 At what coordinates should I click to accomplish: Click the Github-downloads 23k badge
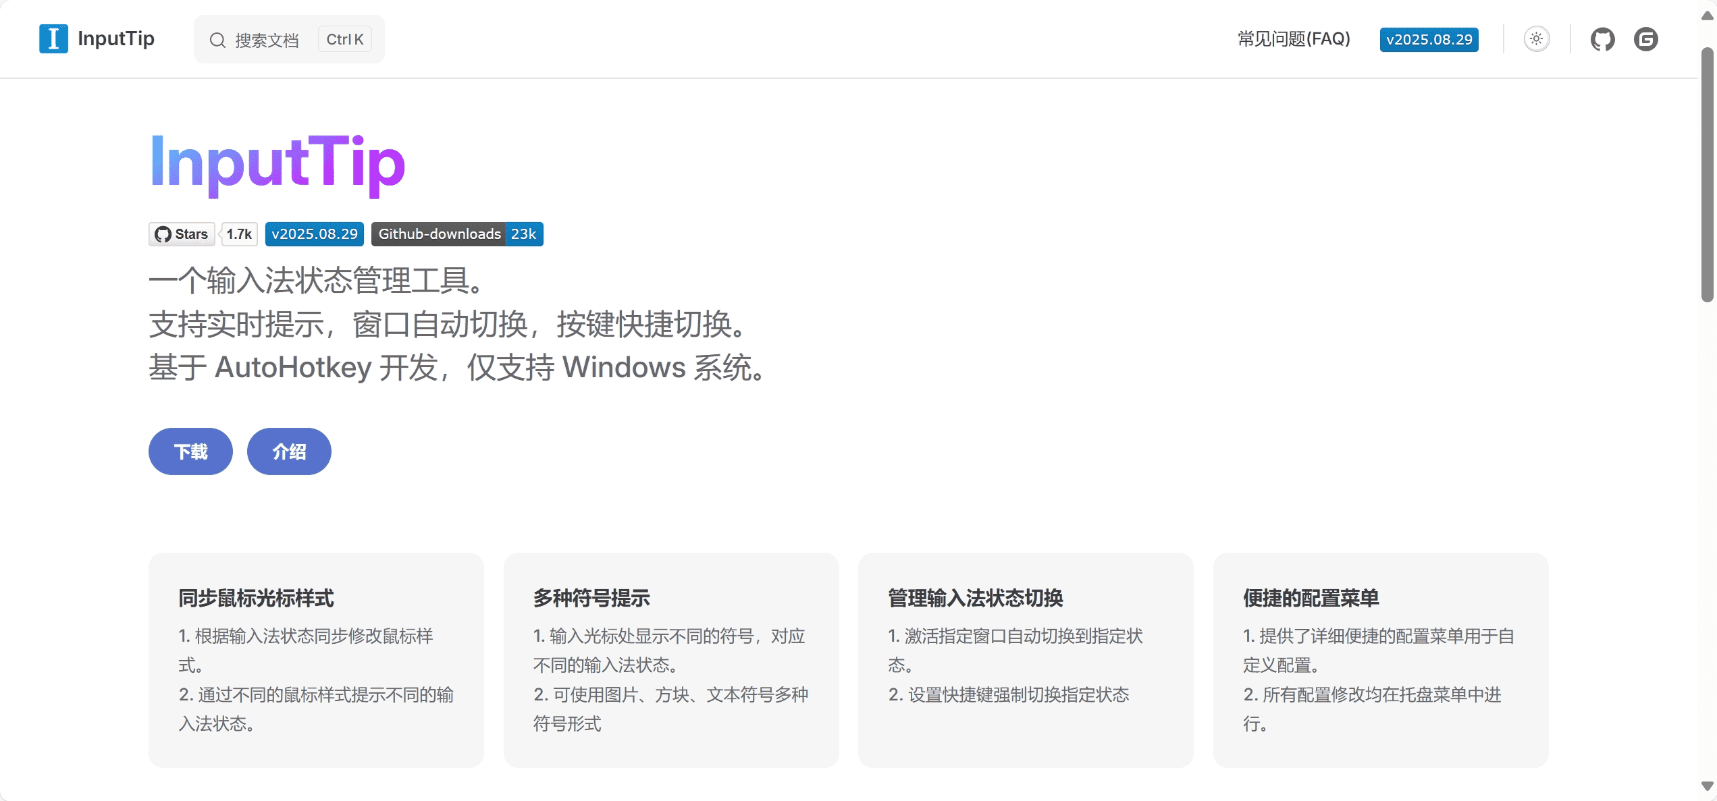click(457, 234)
